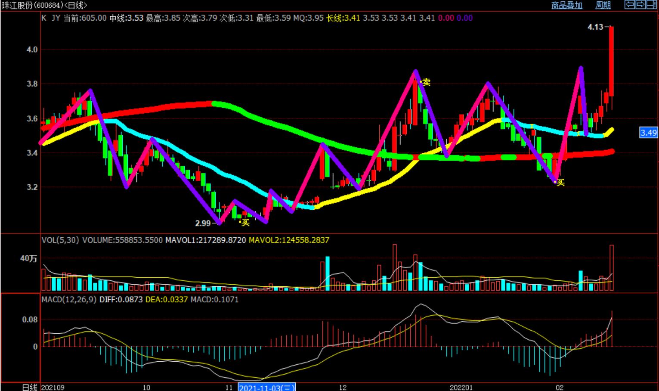
Task: Click the 3.2 price axis label
Action: pos(32,187)
